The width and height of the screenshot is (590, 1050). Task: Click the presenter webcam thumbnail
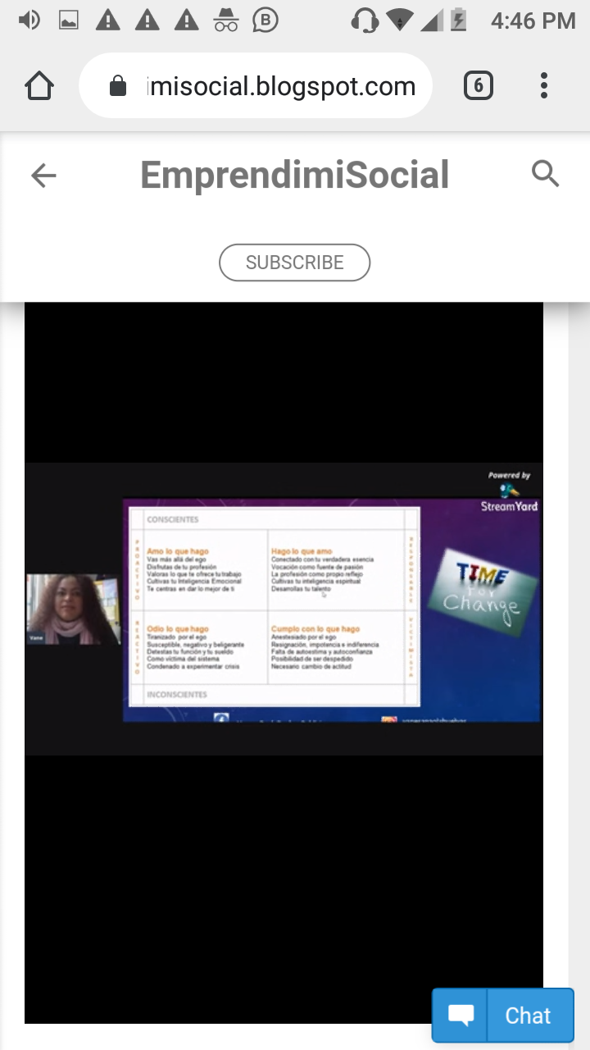point(73,609)
